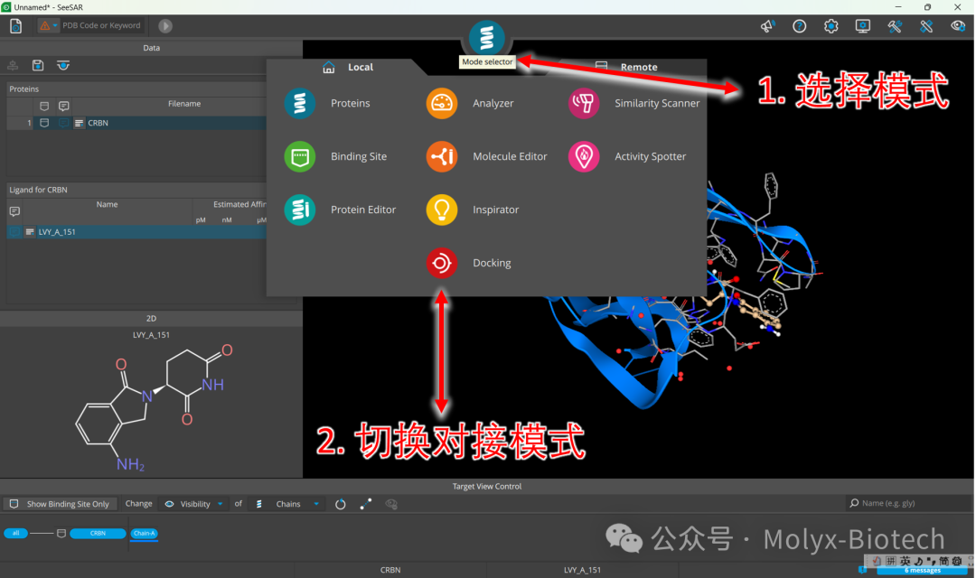The width and height of the screenshot is (976, 578).
Task: Toggle binding site icon in CRBN row
Action: 44,123
